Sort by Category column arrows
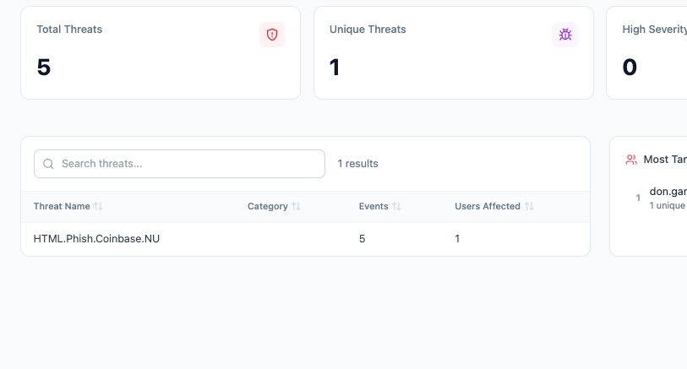Image resolution: width=687 pixels, height=369 pixels. point(297,206)
